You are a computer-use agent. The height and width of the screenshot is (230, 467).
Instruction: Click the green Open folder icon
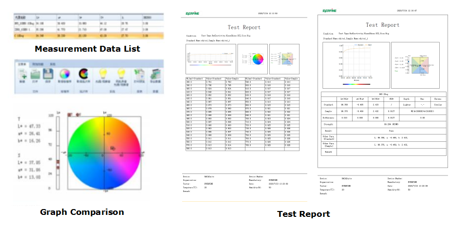click(36, 75)
